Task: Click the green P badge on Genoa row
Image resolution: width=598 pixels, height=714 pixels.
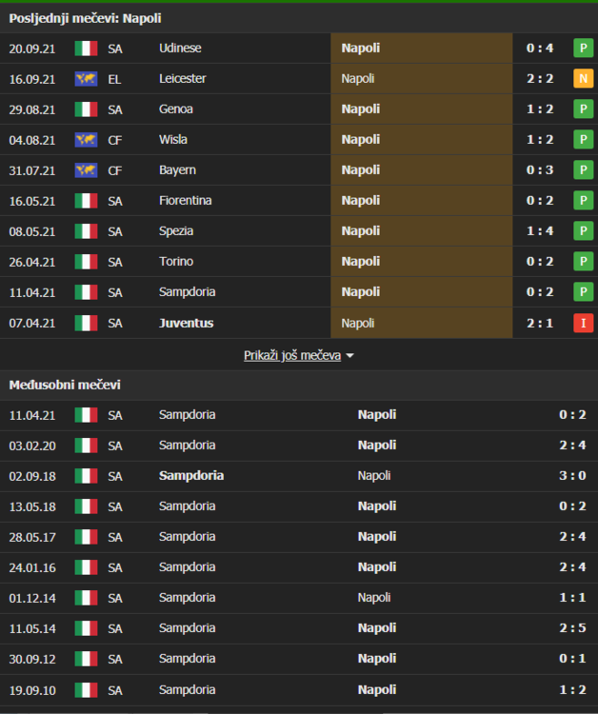Action: point(583,109)
